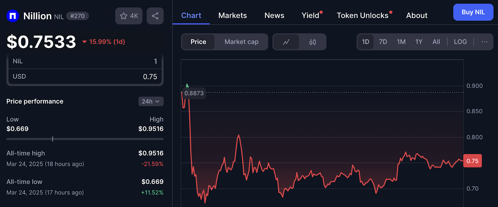
Task: Select the 7D time range
Action: [x=383, y=42]
